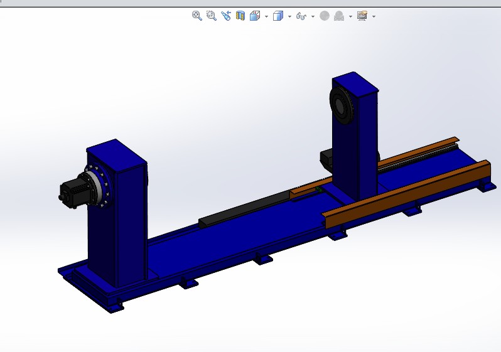Screen dimensions: 501x352
Task: Open the Hide/Show Items dropdown arrow
Action: point(313,16)
